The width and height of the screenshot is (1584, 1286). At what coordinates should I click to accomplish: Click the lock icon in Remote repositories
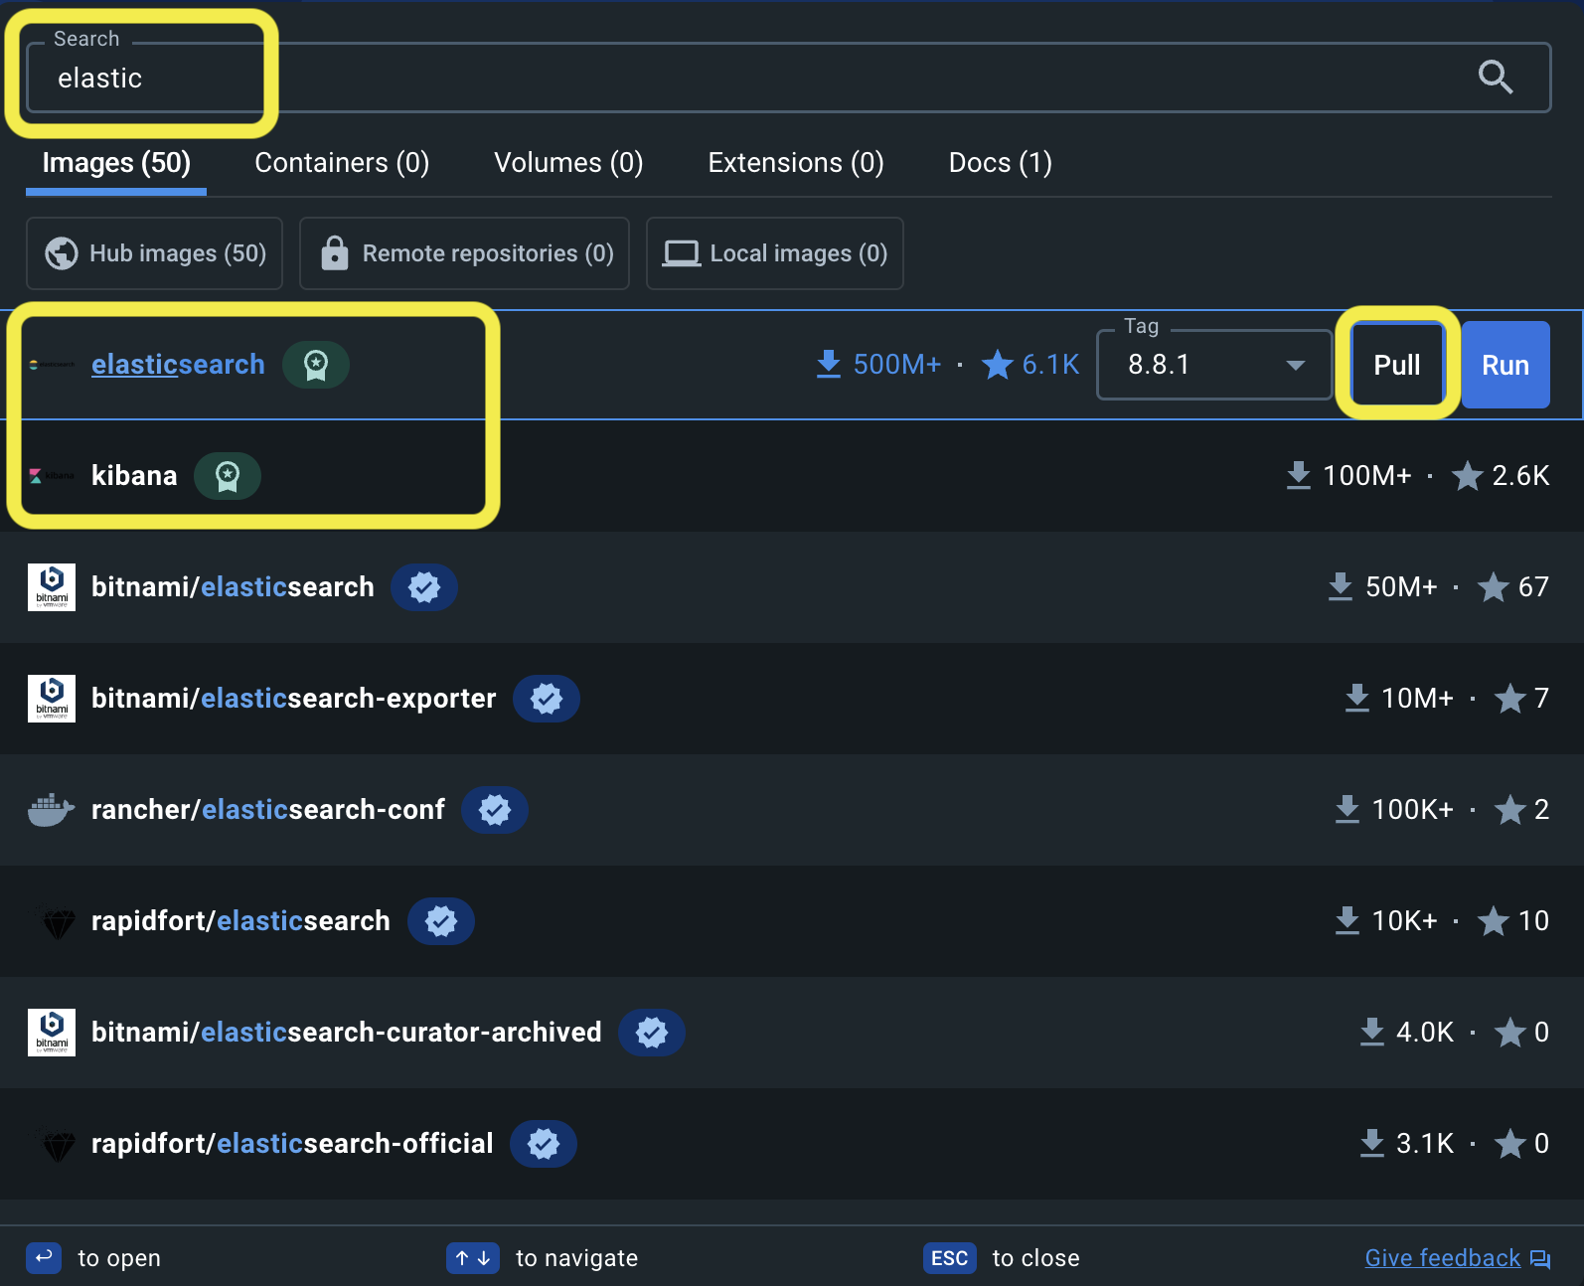pos(335,253)
